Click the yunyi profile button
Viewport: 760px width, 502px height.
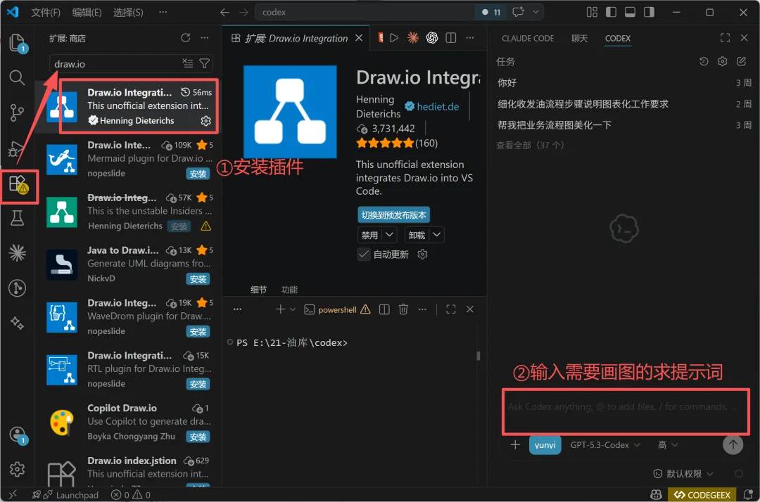545,445
